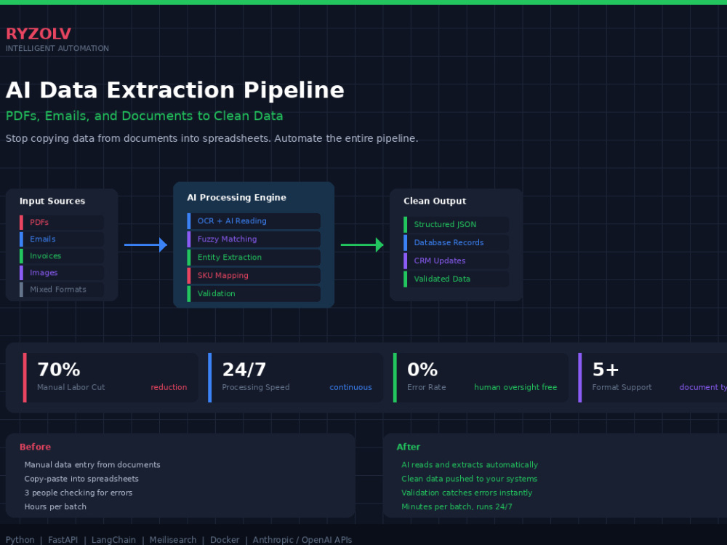727x545 pixels.
Task: Select the OCR + AI Reading step
Action: tap(254, 221)
